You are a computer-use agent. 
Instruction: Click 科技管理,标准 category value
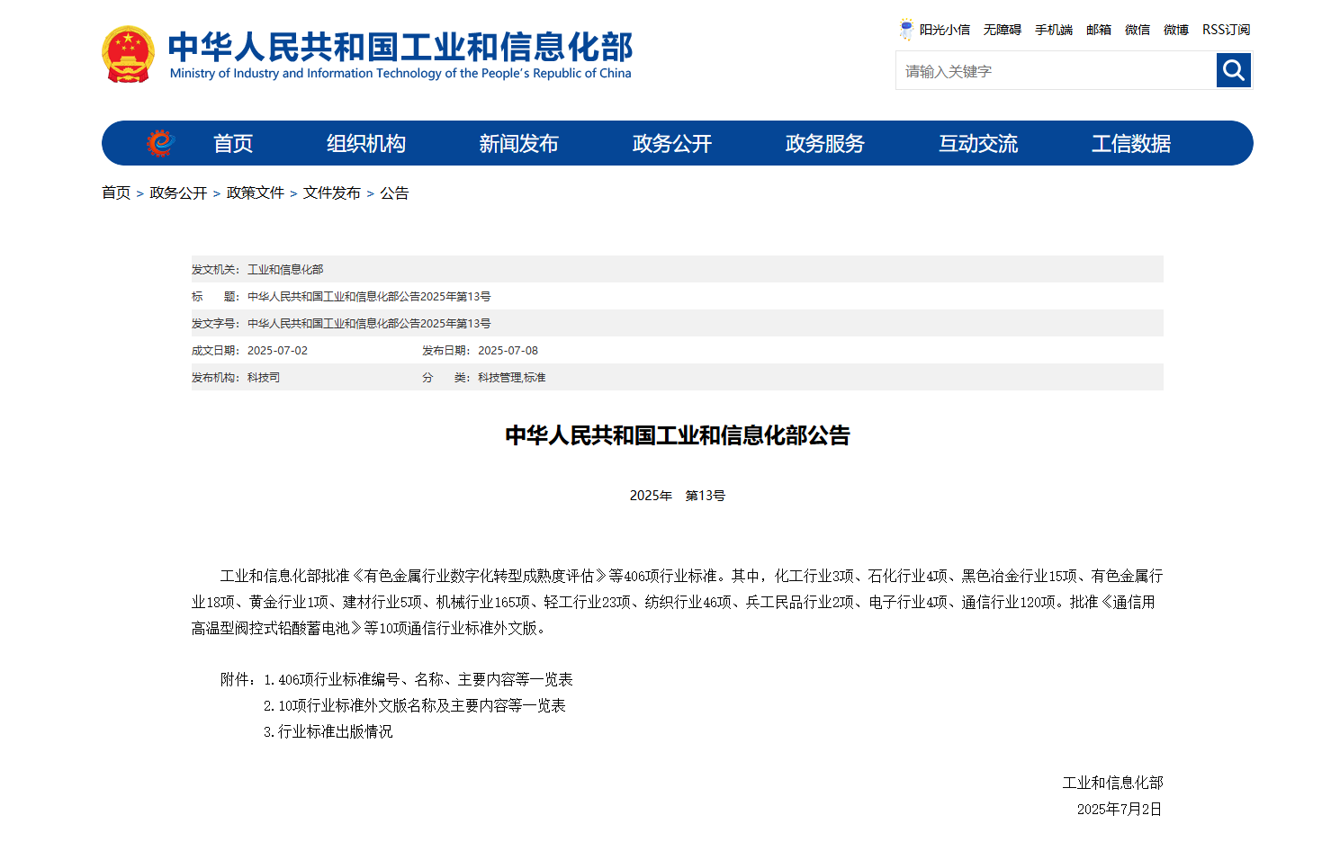pyautogui.click(x=511, y=377)
